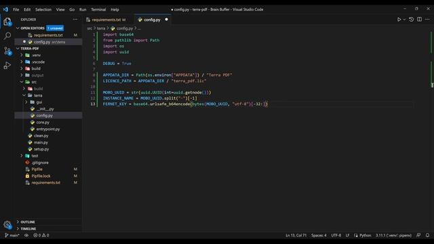This screenshot has width=434, height=244.
Task: Open entrypoint.py in the file tree
Action: (48, 129)
